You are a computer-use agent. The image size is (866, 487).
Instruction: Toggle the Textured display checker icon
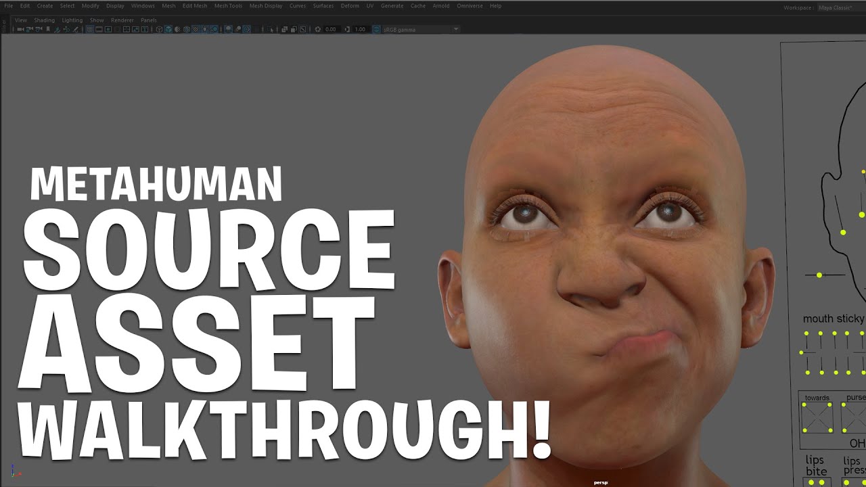coord(196,29)
